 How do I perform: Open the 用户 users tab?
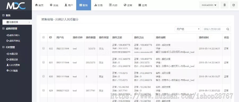click(x=69, y=5)
